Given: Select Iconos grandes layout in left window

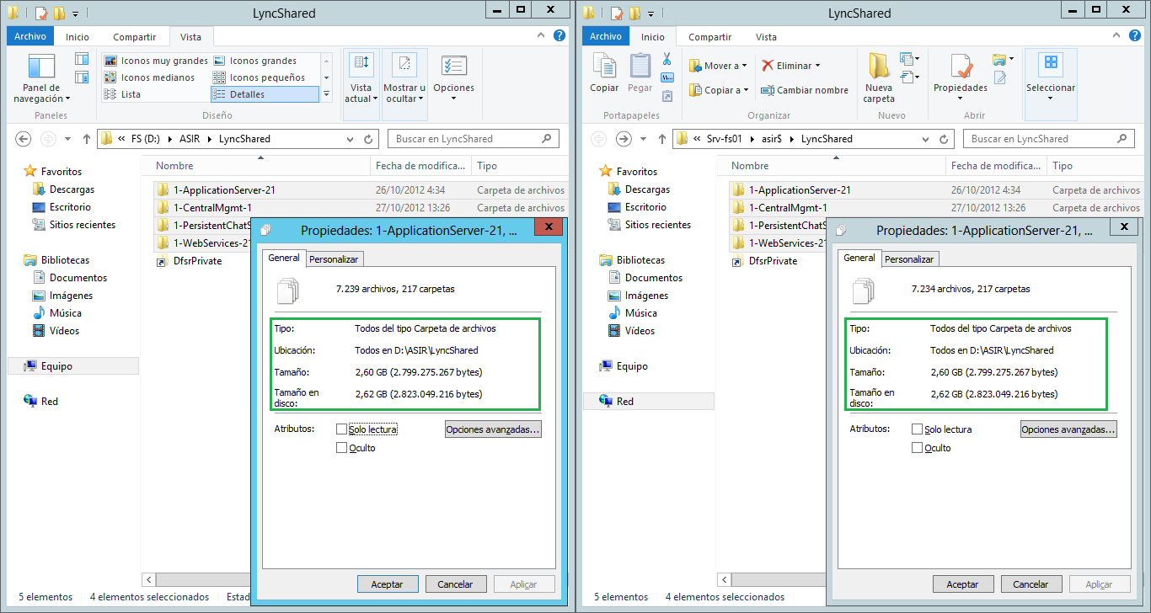Looking at the screenshot, I should point(255,61).
